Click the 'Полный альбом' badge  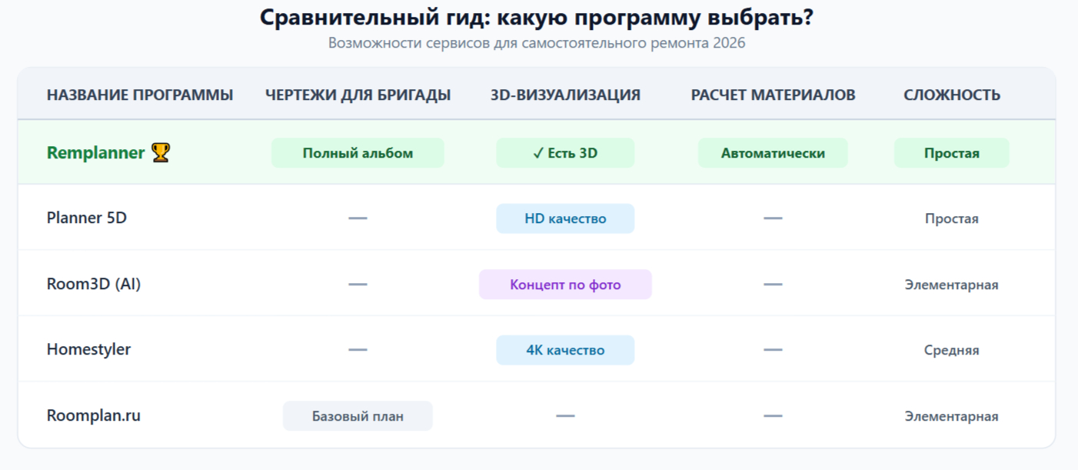click(x=358, y=153)
